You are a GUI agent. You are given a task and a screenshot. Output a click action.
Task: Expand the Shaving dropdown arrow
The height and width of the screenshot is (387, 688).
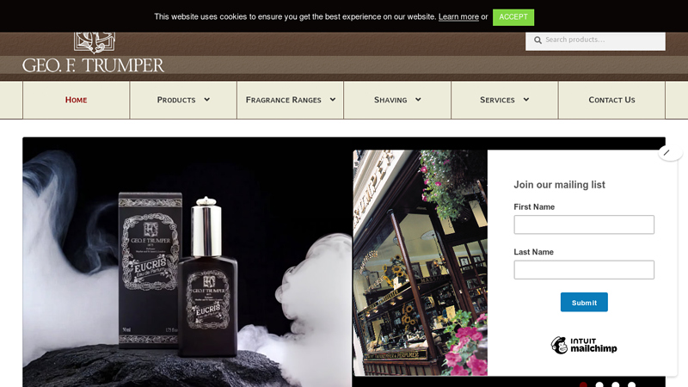pyautogui.click(x=418, y=100)
